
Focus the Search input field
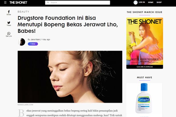point(78,3)
